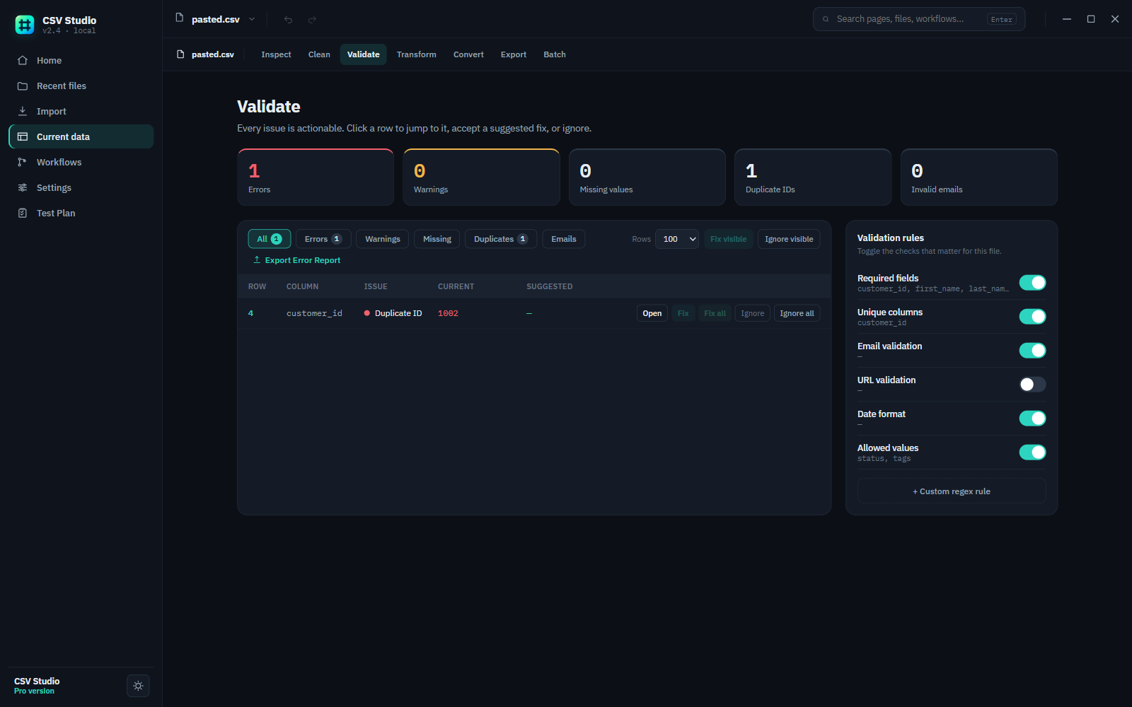Filter issues by Emails
This screenshot has height=707, width=1132.
click(564, 239)
